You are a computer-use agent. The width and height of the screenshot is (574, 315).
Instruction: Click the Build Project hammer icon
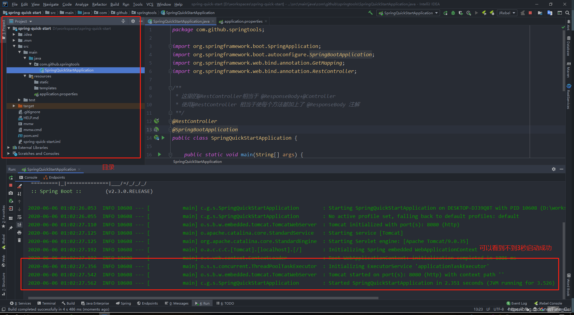pyautogui.click(x=370, y=13)
